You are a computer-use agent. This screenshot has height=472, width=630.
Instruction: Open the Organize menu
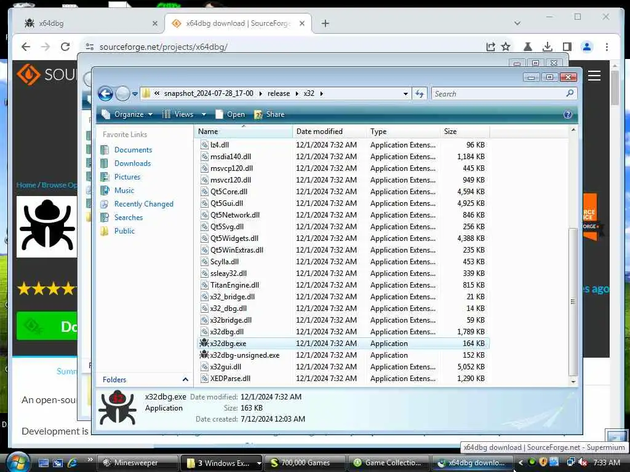pos(127,114)
